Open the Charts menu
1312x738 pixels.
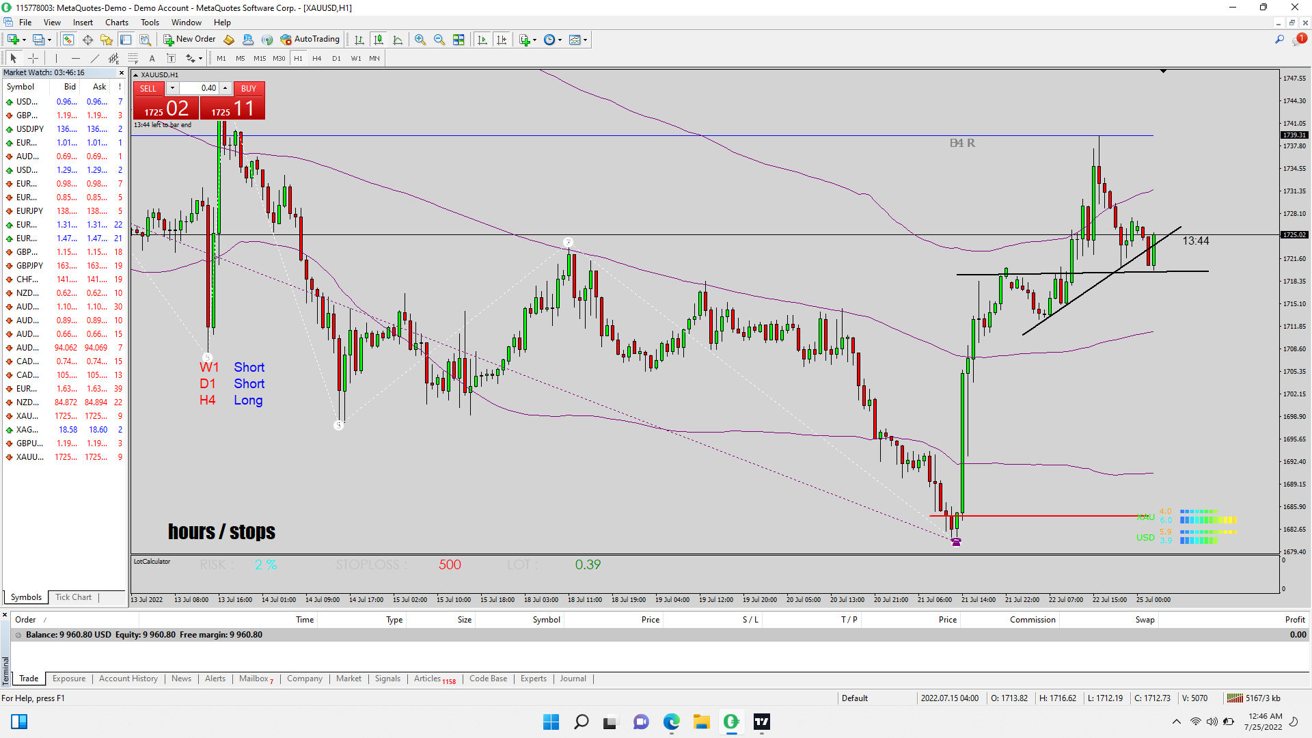click(x=116, y=23)
